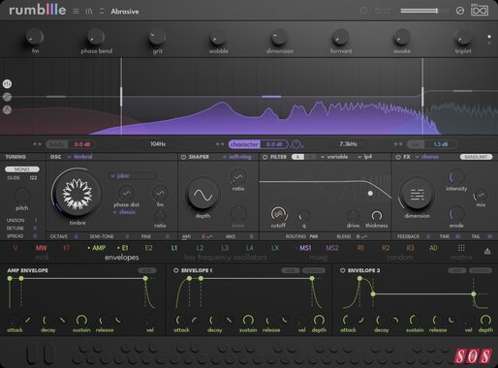Click the FX intensity knob
Screen dimensions: 498x368
click(x=456, y=177)
